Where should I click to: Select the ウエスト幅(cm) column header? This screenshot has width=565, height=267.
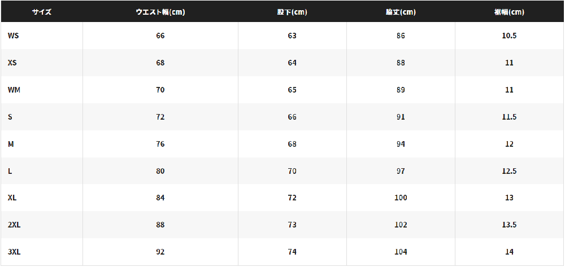(x=160, y=12)
